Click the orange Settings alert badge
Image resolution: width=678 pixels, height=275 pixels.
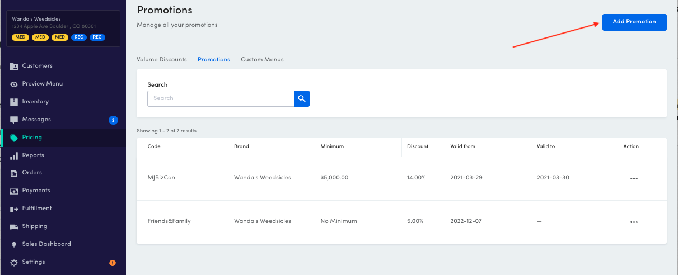pos(113,263)
